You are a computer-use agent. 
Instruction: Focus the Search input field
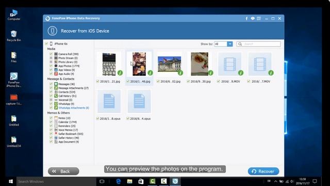pos(258,44)
